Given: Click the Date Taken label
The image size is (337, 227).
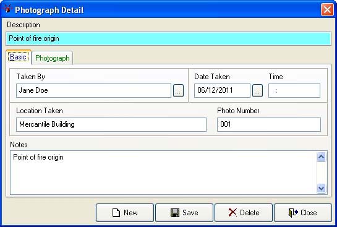Looking at the screenshot, I should click(212, 77).
